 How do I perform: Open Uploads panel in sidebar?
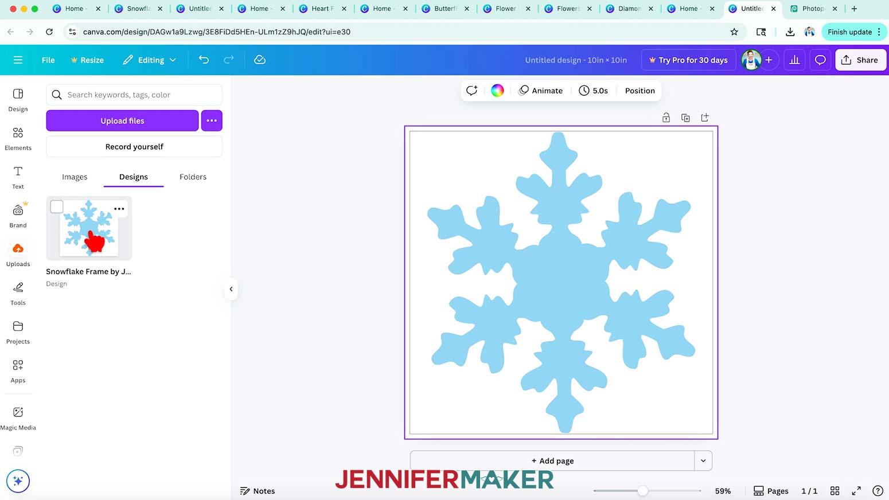tap(18, 255)
